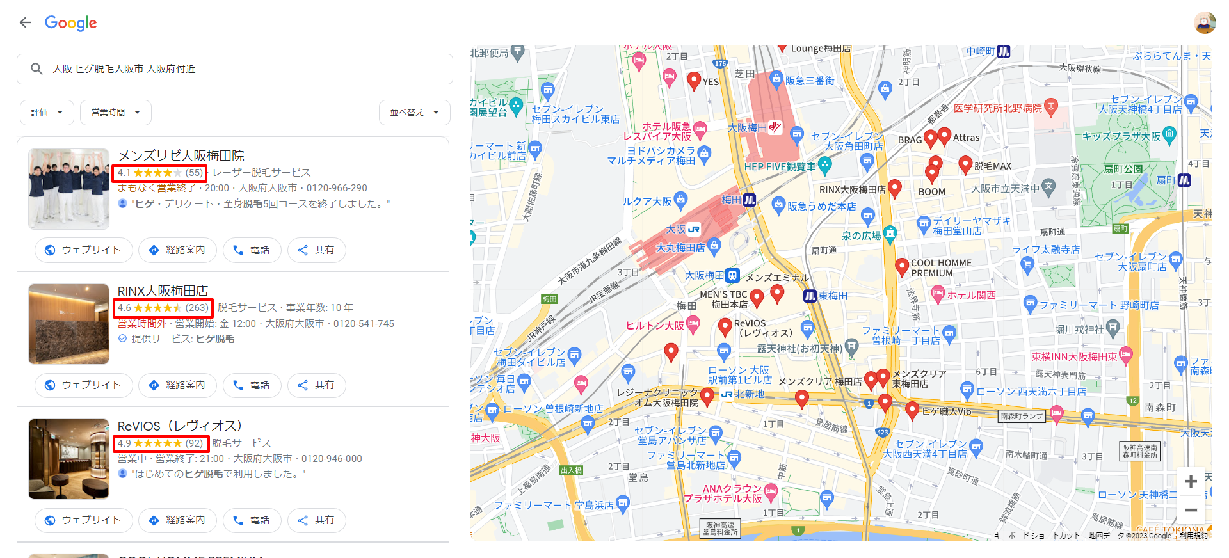Open ウェブサイト for RINX大阪梅田店
The height and width of the screenshot is (558, 1229).
83,385
